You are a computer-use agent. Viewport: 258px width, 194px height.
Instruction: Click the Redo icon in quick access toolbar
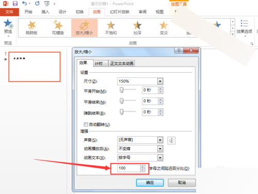[x=37, y=3]
